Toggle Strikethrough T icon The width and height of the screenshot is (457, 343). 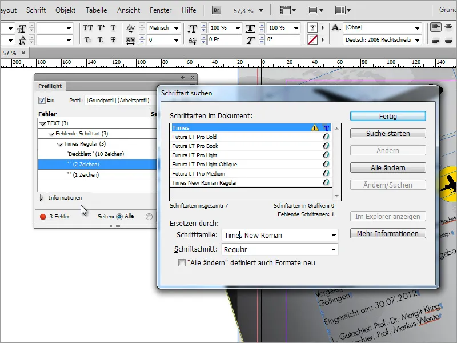coord(113,40)
